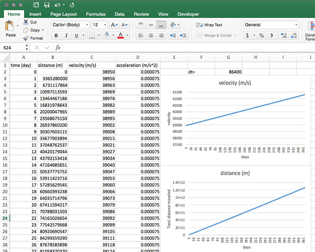
Task: Select the Format painter brush
Action: [x=26, y=38]
